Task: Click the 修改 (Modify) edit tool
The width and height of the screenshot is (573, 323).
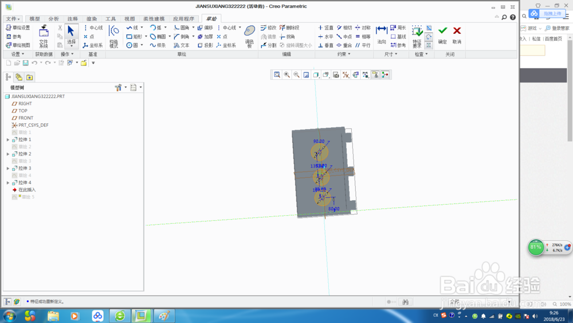Action: click(268, 28)
